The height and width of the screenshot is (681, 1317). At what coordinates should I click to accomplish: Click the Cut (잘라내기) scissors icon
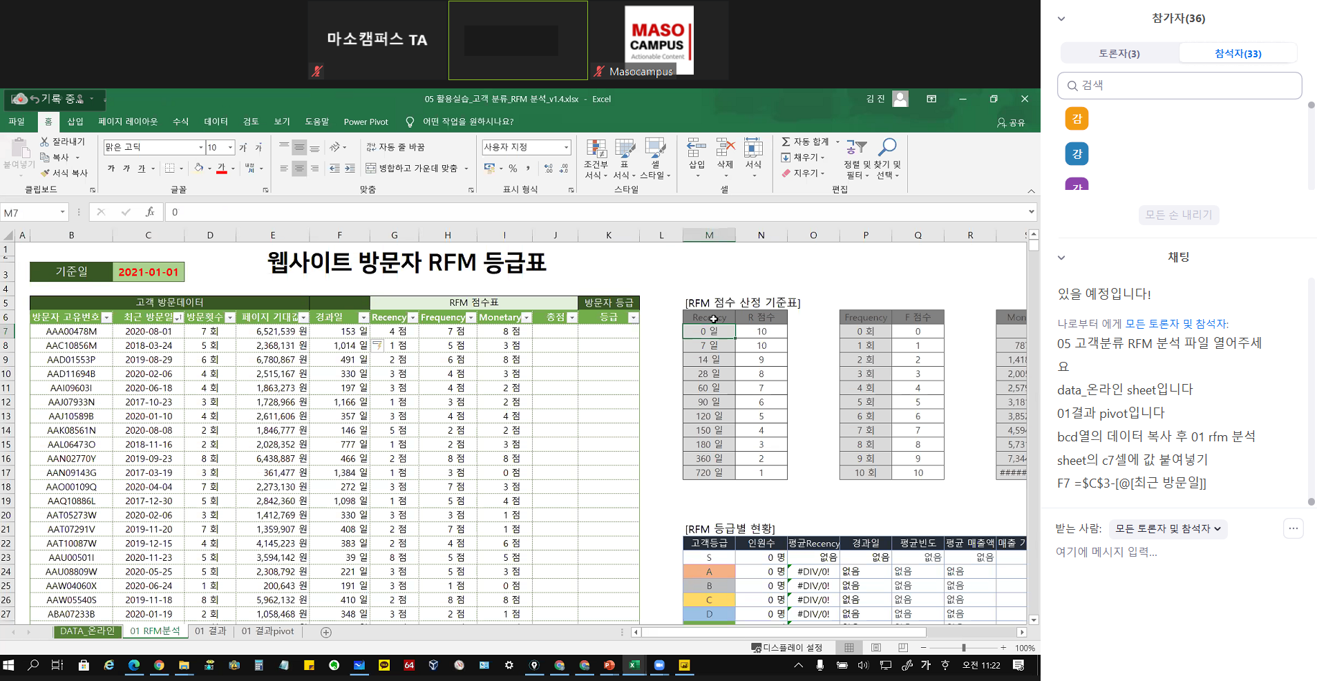(x=45, y=142)
